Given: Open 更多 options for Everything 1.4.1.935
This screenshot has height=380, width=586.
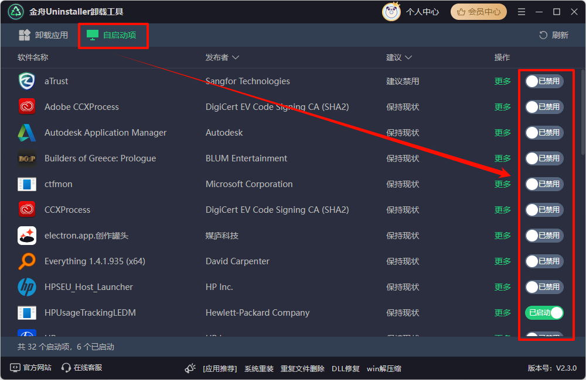Looking at the screenshot, I should pyautogui.click(x=502, y=261).
